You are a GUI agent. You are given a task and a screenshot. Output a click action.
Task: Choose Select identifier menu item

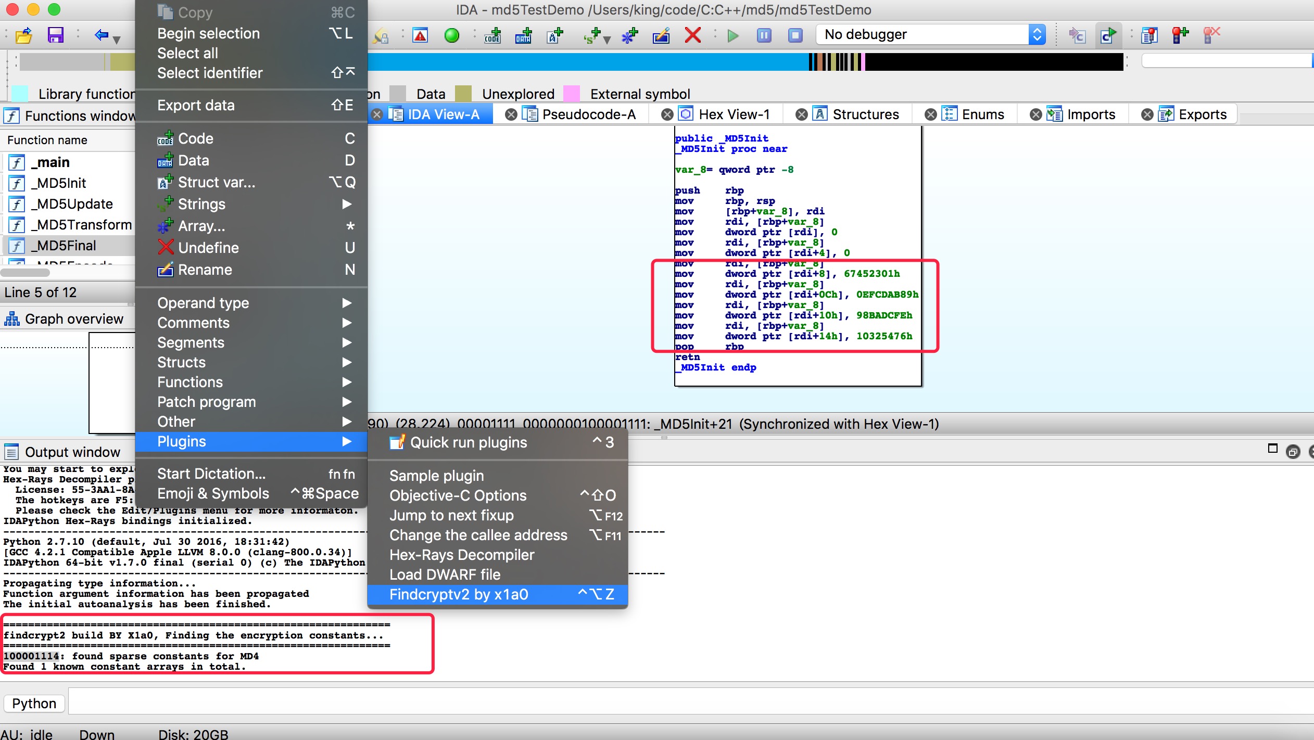click(x=251, y=73)
